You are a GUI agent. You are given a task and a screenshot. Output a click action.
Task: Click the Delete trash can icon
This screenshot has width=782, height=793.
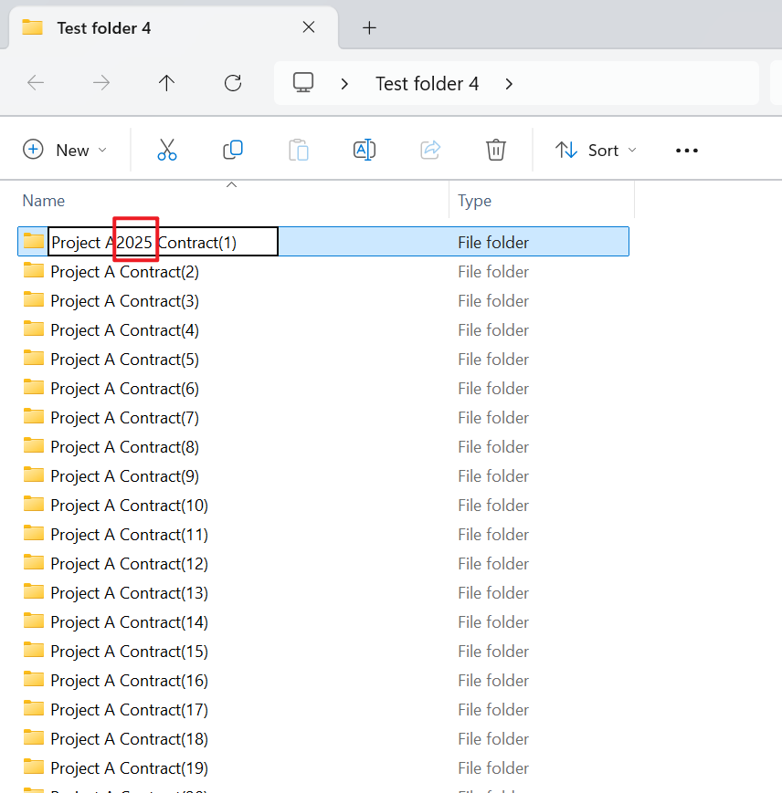coord(496,150)
